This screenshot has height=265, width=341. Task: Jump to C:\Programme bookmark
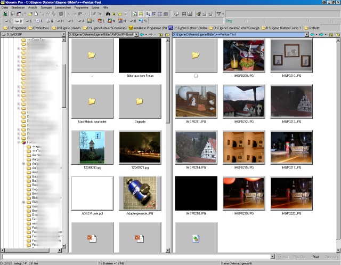point(15,28)
